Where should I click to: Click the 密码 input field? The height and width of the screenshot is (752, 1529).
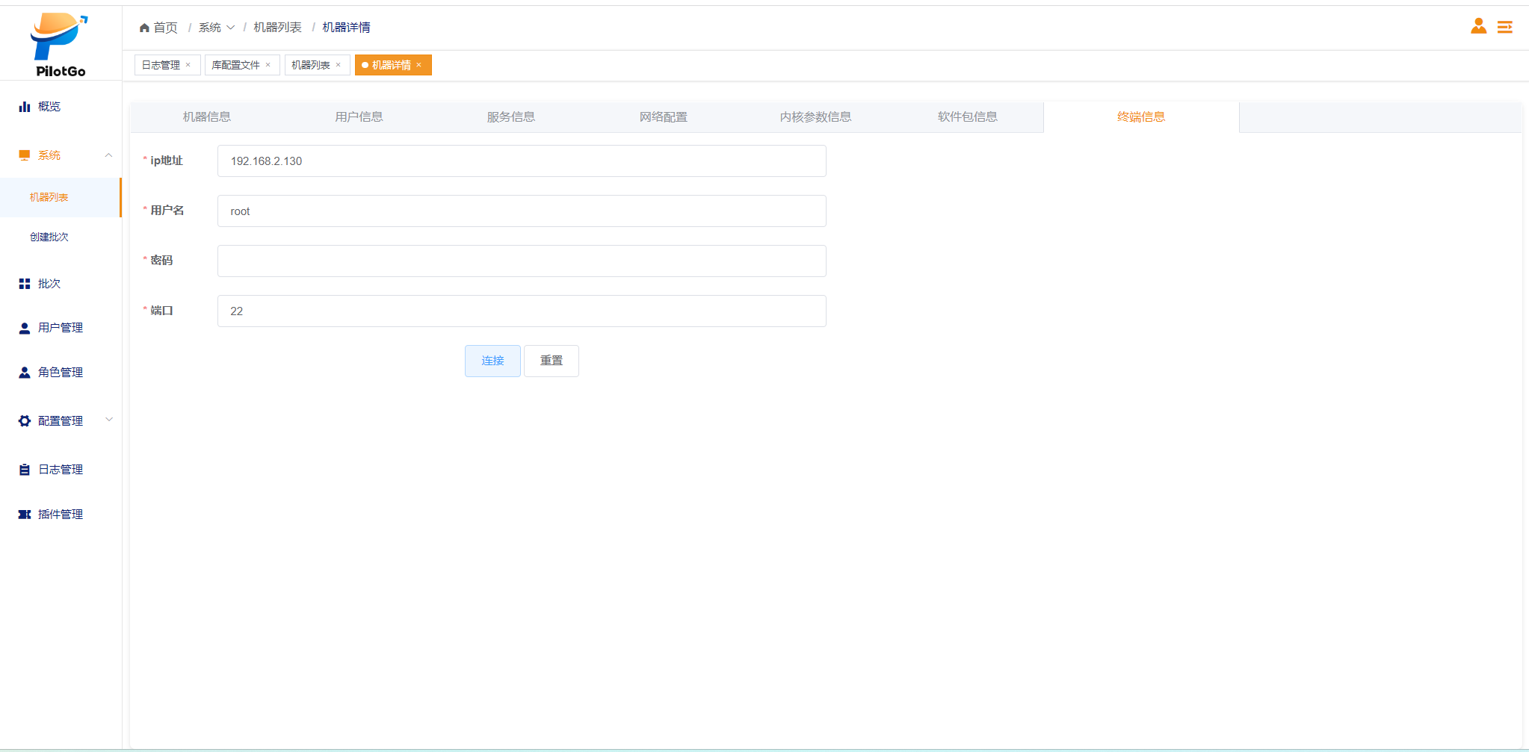pos(521,261)
